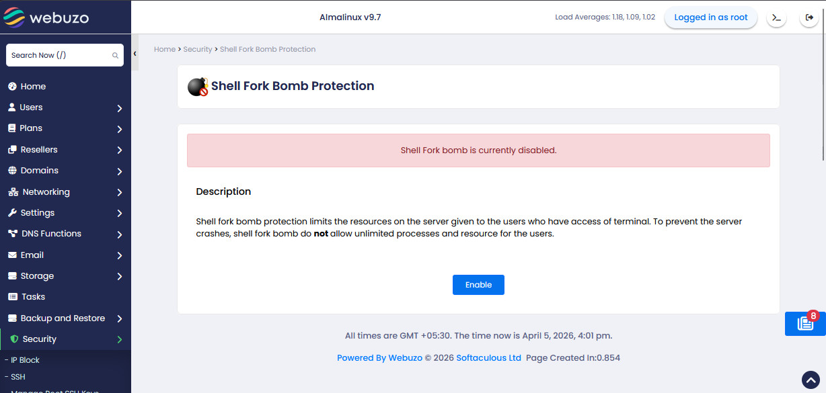Click the scroll-to-top arrow icon
The image size is (826, 393).
(811, 380)
